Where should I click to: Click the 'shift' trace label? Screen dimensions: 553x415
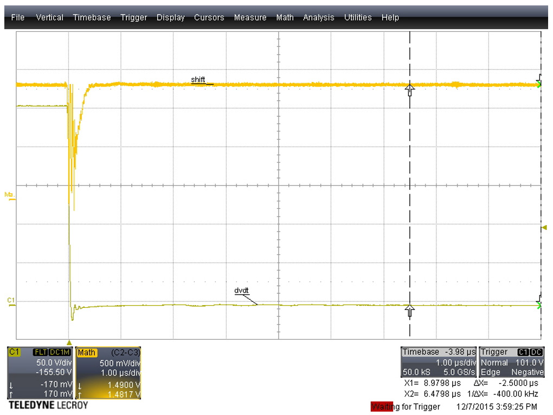point(198,80)
